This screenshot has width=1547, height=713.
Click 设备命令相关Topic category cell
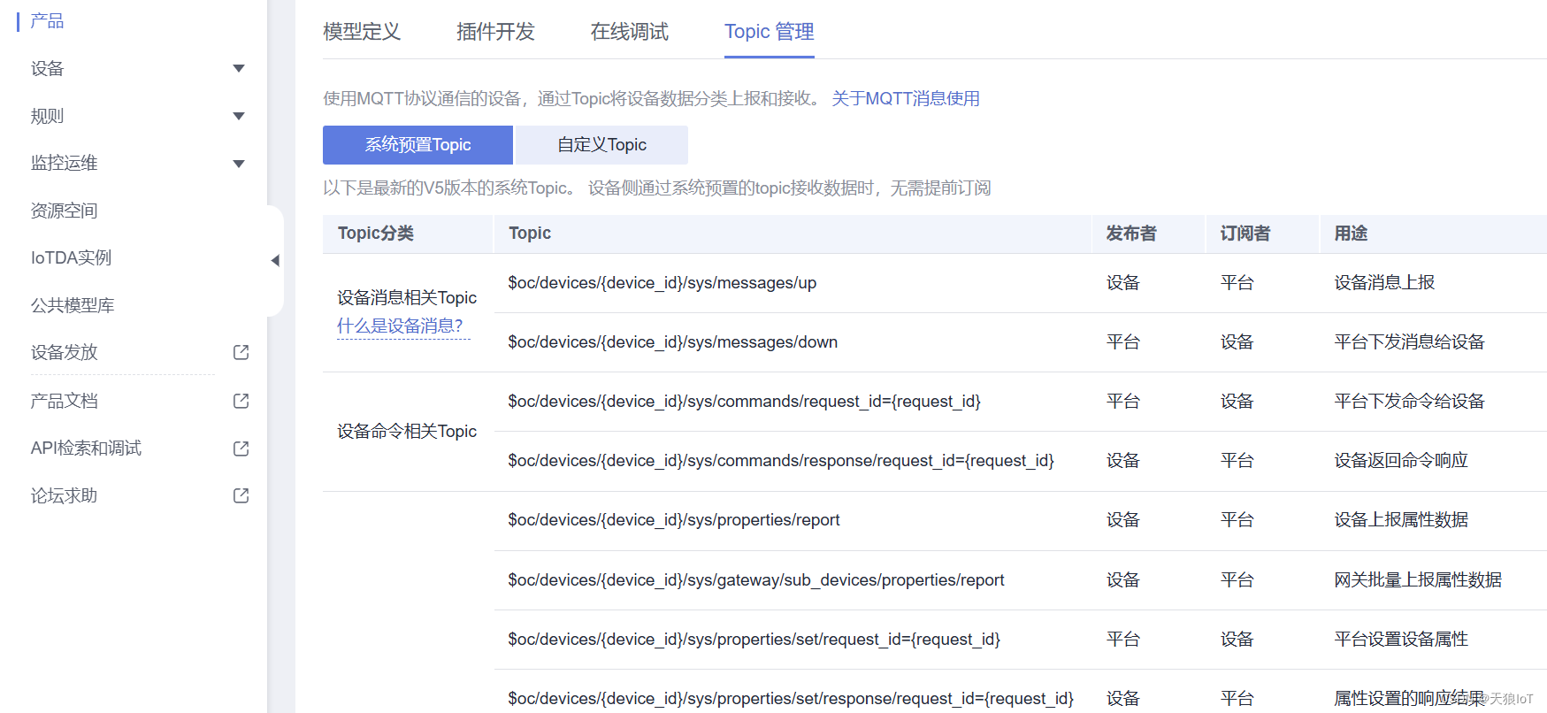407,432
